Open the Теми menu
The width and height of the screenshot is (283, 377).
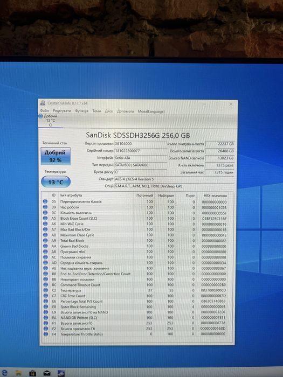96,111
